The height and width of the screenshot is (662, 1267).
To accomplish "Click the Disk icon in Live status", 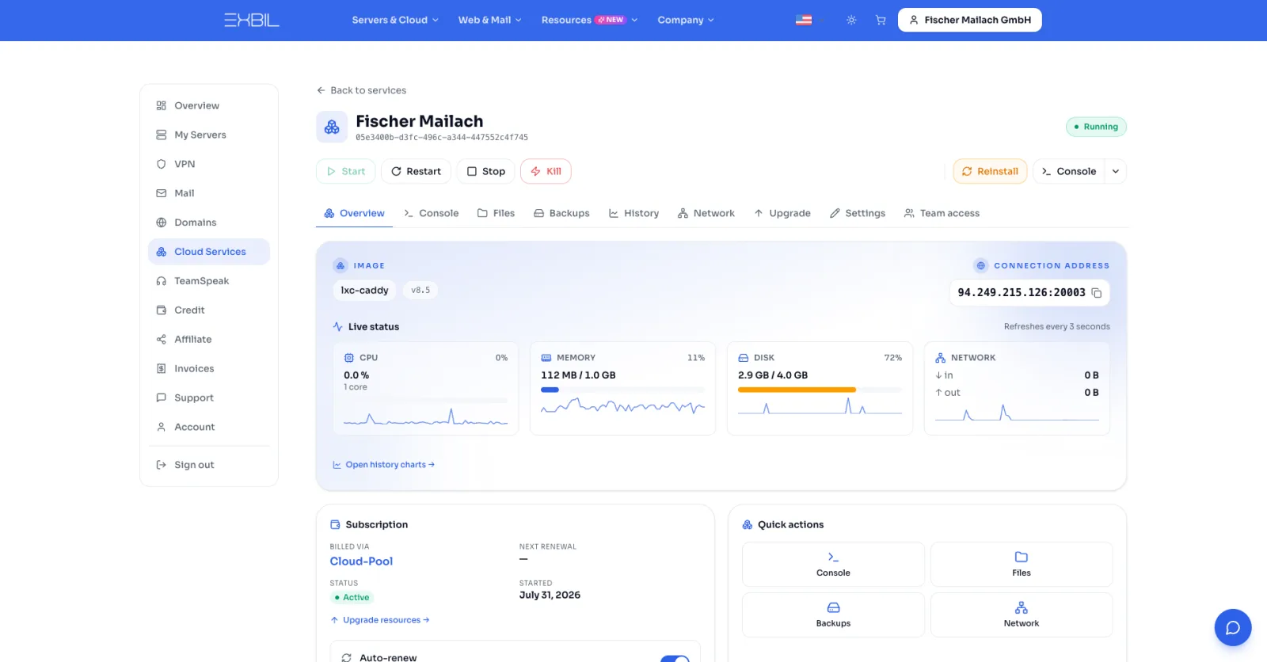I will click(x=744, y=358).
